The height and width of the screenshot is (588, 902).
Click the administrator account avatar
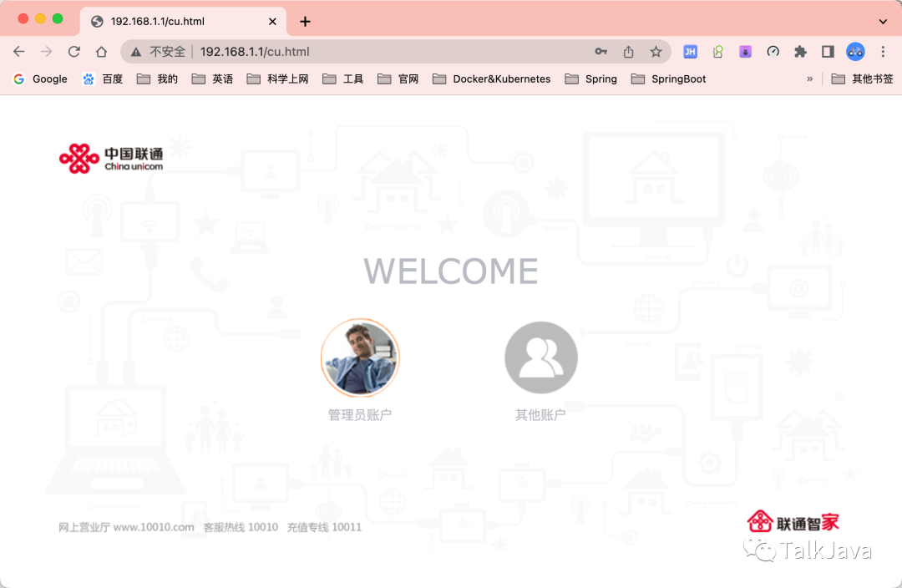360,358
